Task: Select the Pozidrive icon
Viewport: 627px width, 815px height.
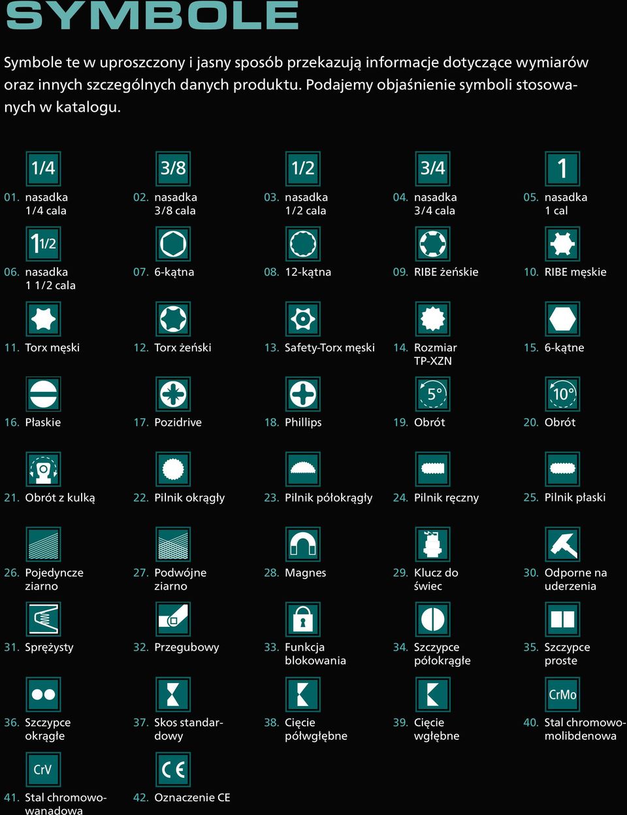Action: point(173,394)
